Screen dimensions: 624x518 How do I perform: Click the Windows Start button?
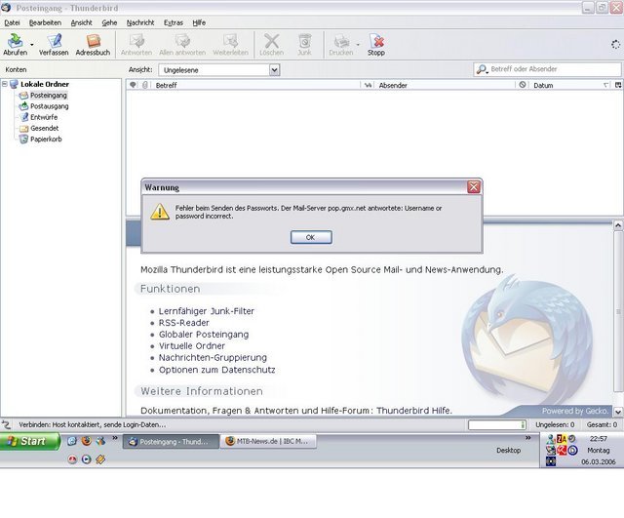click(29, 441)
